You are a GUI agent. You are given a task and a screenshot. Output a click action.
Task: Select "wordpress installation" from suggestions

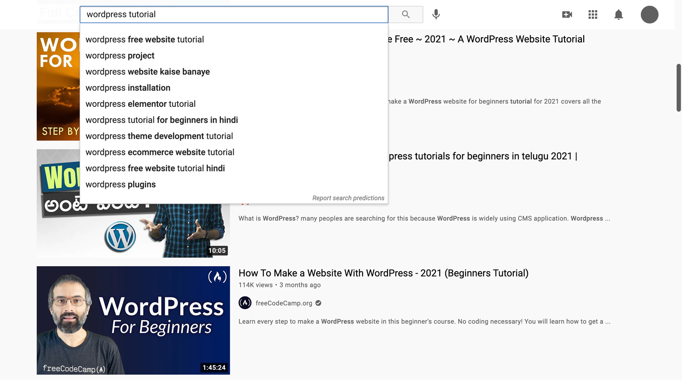[x=128, y=88]
